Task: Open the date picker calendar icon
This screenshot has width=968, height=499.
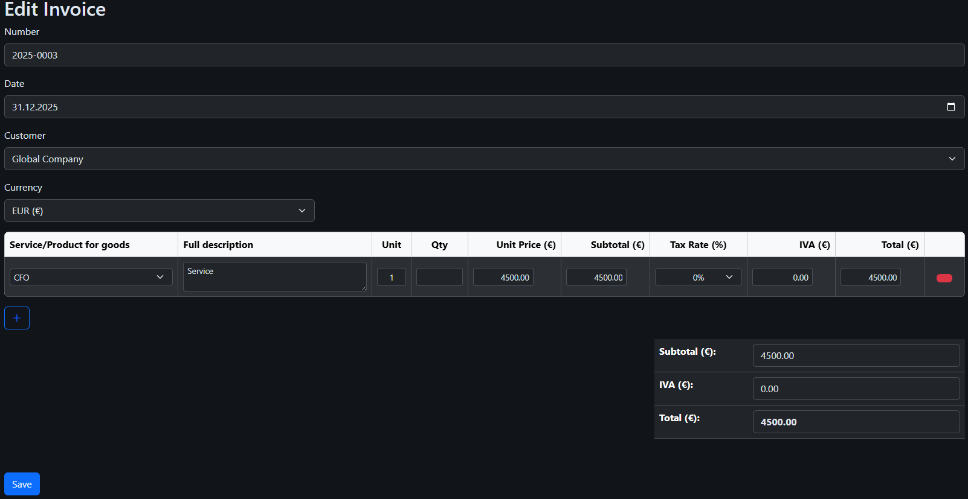Action: tap(950, 107)
